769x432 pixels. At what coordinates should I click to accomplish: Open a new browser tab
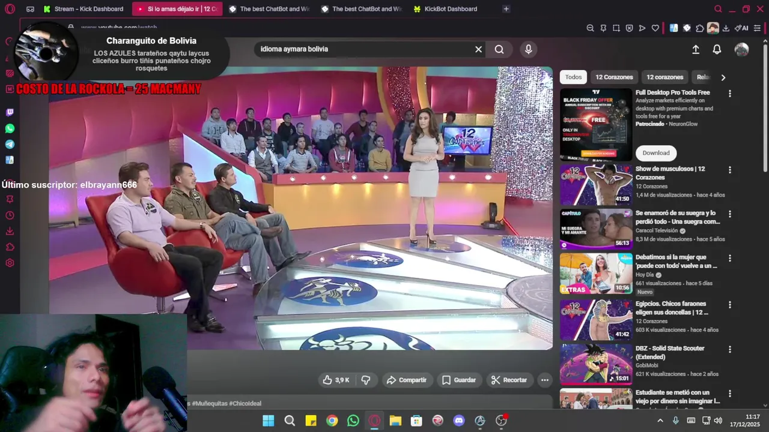click(x=506, y=9)
